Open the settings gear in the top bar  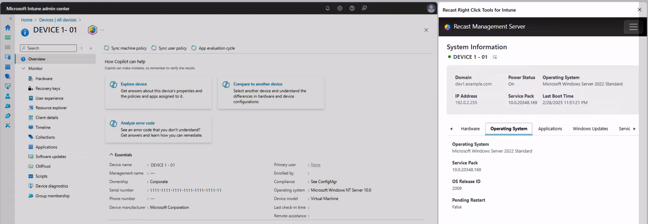340,8
